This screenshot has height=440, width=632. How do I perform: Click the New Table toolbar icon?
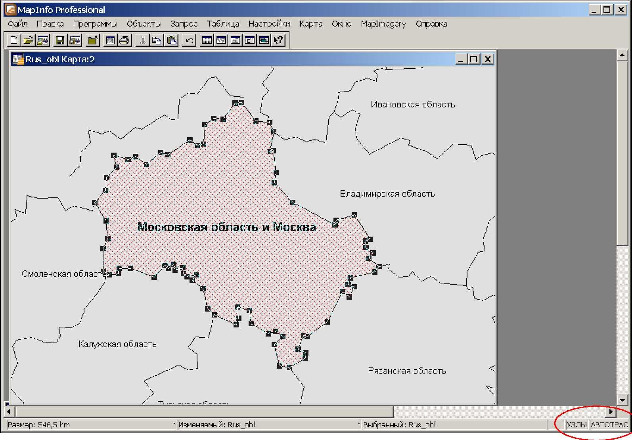14,40
